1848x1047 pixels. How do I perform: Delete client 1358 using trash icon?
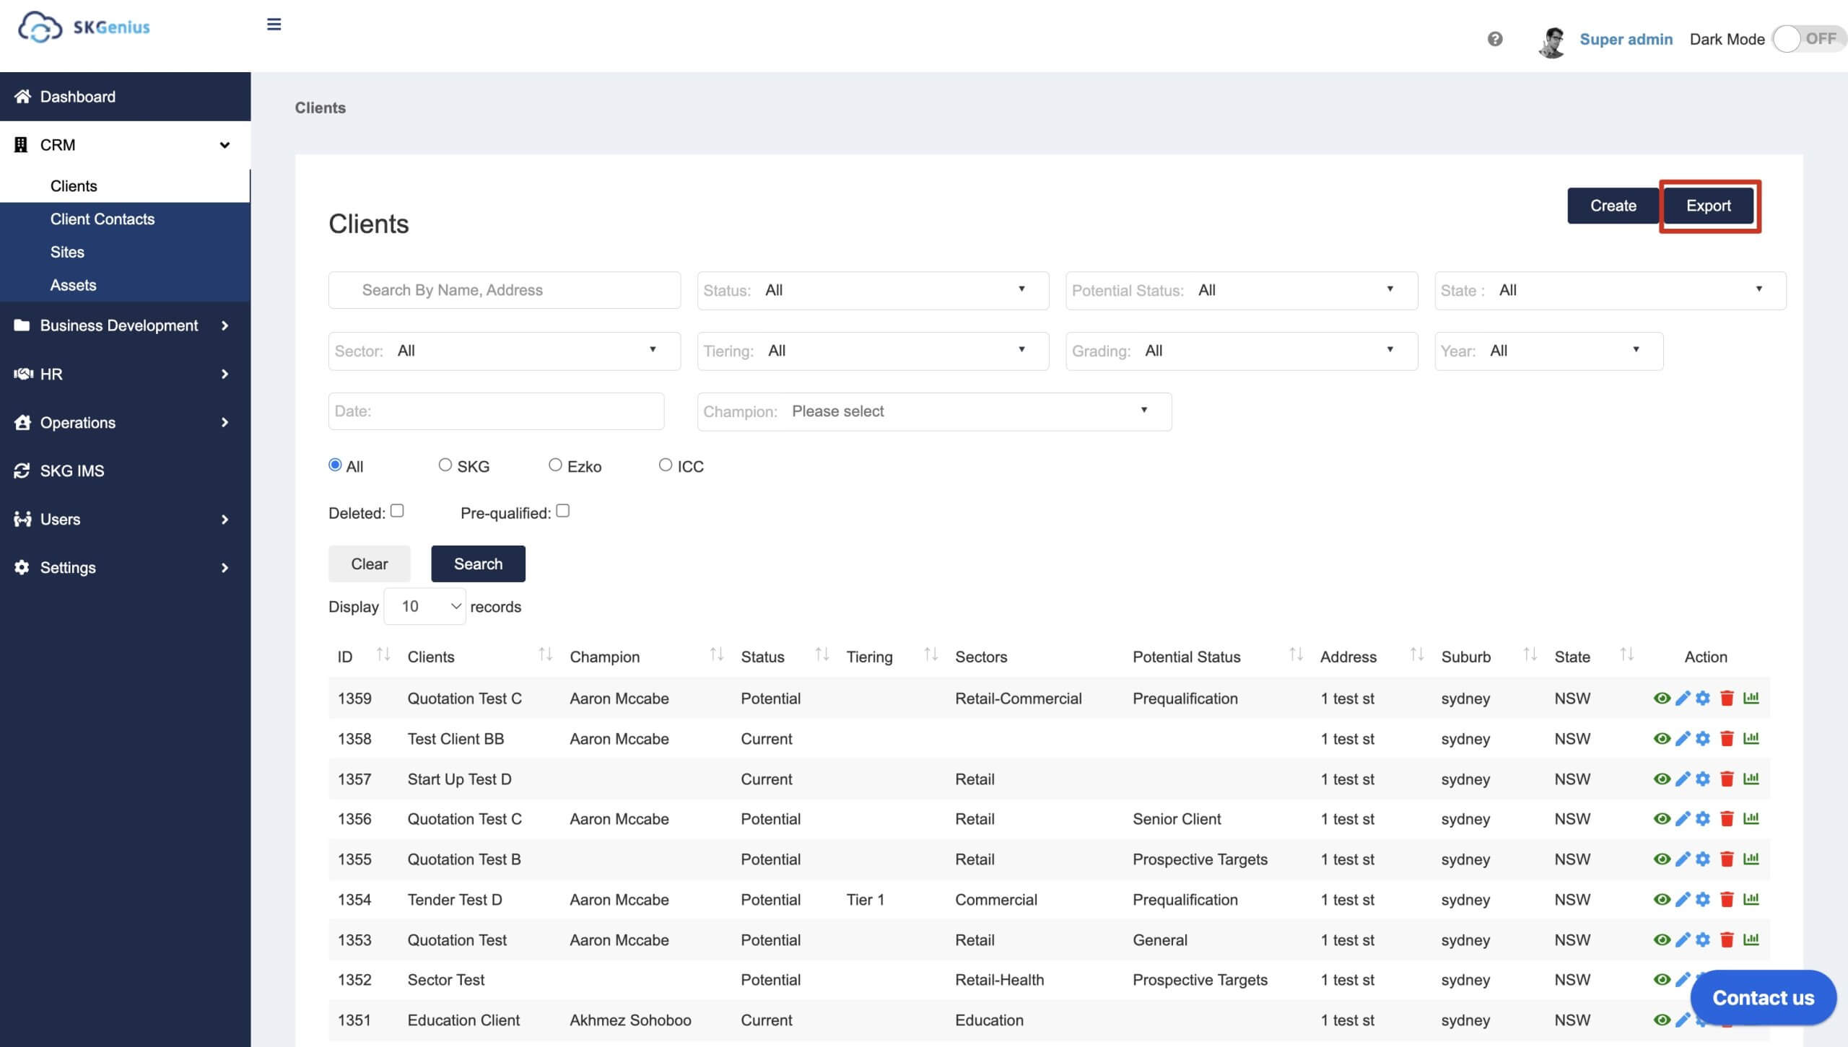[1727, 738]
